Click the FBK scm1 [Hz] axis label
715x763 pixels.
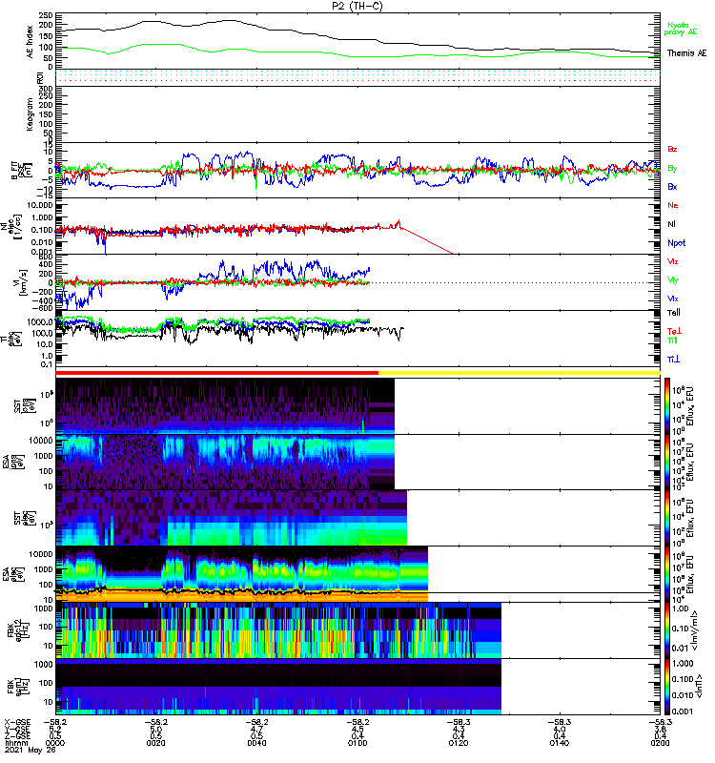click(18, 686)
